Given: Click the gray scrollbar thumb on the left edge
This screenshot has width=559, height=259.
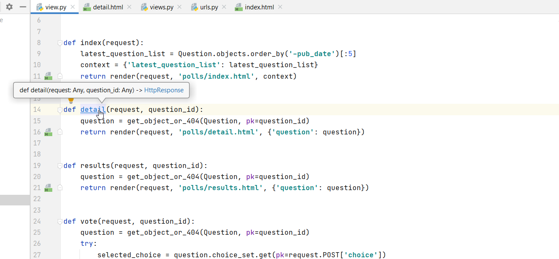Looking at the screenshot, I should (x=15, y=199).
